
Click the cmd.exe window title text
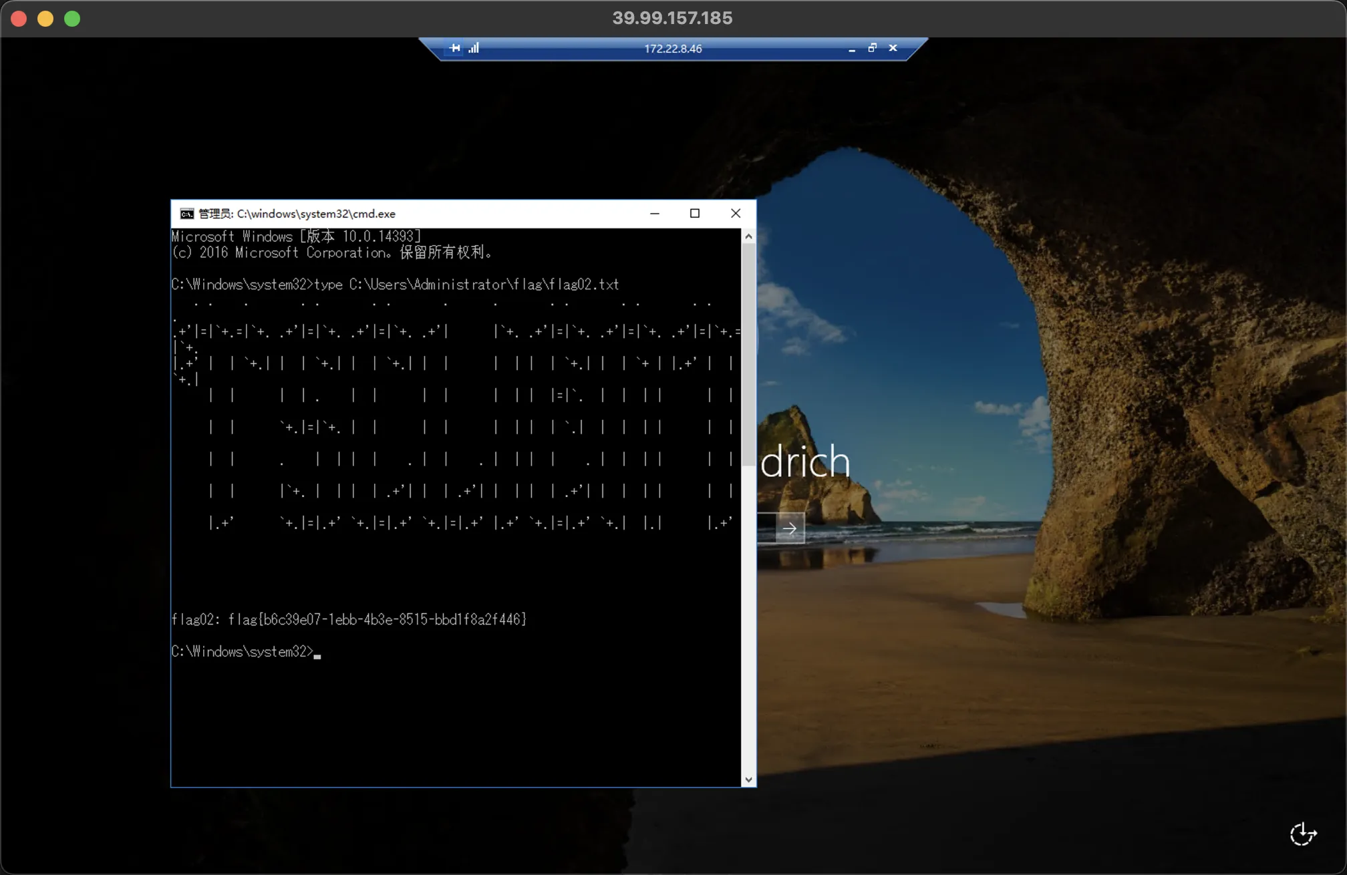coord(297,214)
